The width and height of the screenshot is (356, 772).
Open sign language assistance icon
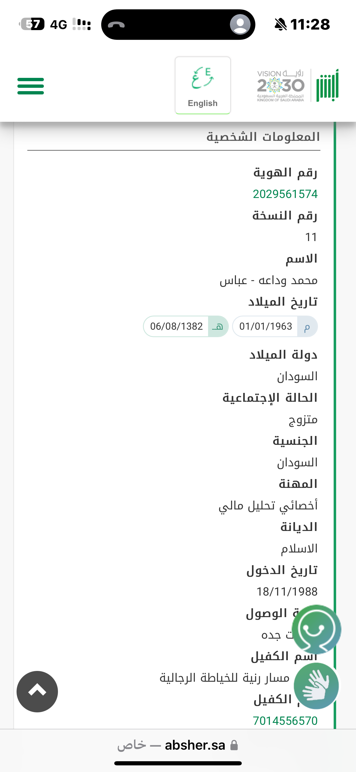pos(316,686)
